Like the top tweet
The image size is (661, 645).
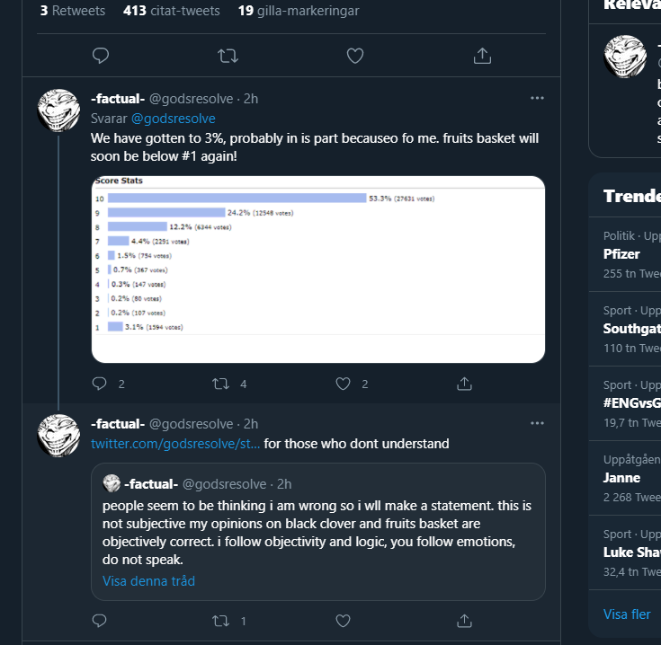coord(355,56)
